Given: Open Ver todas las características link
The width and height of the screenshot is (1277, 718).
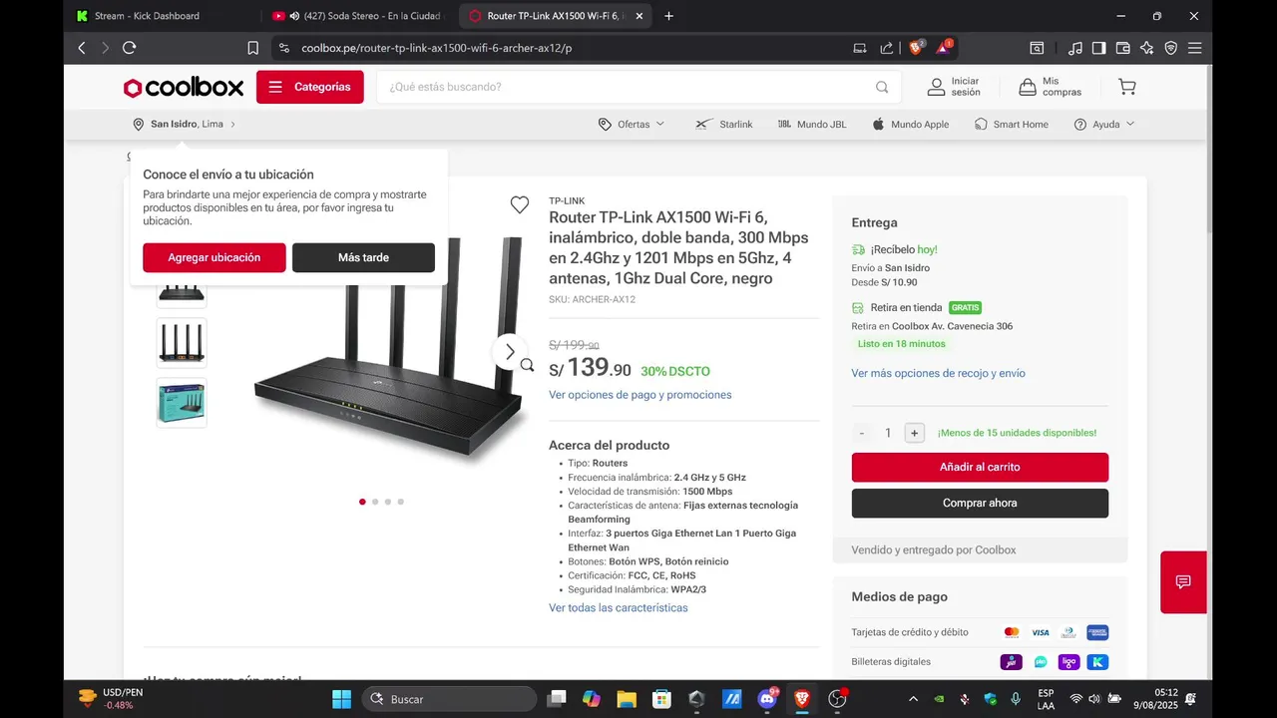Looking at the screenshot, I should click(619, 607).
